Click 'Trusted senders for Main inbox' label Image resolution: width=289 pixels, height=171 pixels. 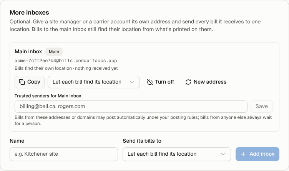click(x=48, y=96)
